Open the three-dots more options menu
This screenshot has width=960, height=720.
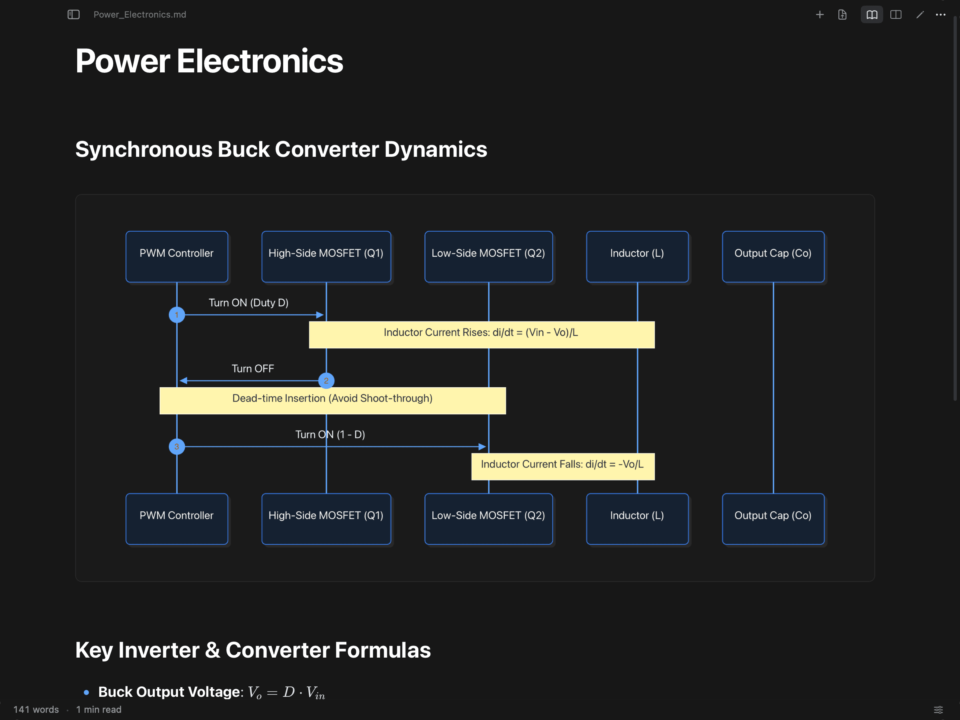[x=940, y=15]
